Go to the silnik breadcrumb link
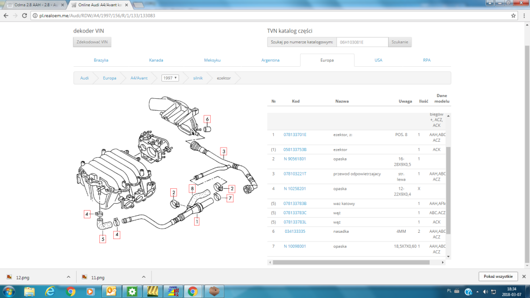 coord(198,78)
